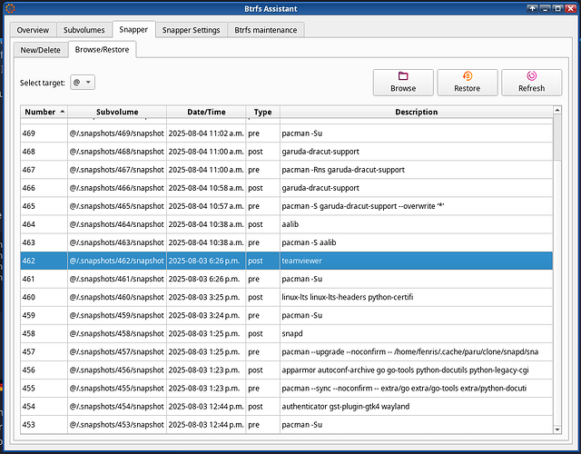Select the Browse/Restore sub-tab
This screenshot has width=581, height=454.
point(102,50)
